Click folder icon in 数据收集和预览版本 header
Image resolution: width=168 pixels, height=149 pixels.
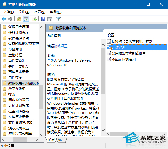tap(51, 28)
